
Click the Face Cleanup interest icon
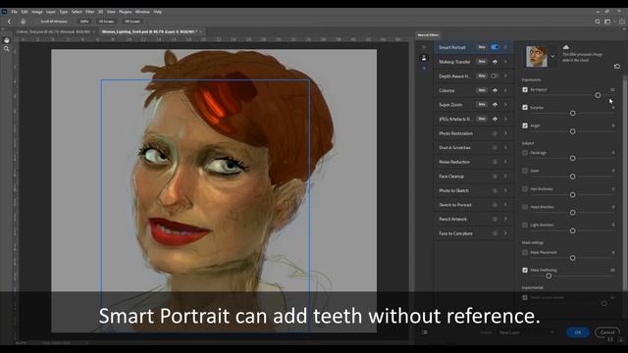[495, 176]
